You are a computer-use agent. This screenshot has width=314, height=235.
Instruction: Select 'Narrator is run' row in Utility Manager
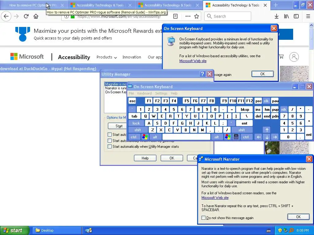coord(116,88)
